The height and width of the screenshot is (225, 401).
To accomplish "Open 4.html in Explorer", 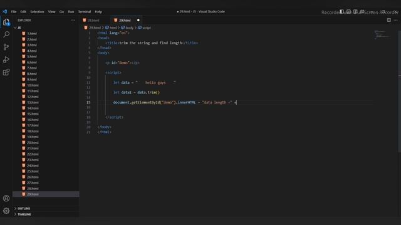I will click(32, 51).
